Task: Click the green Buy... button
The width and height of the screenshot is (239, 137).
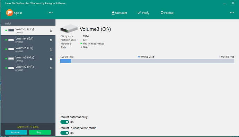Action: tap(40, 132)
